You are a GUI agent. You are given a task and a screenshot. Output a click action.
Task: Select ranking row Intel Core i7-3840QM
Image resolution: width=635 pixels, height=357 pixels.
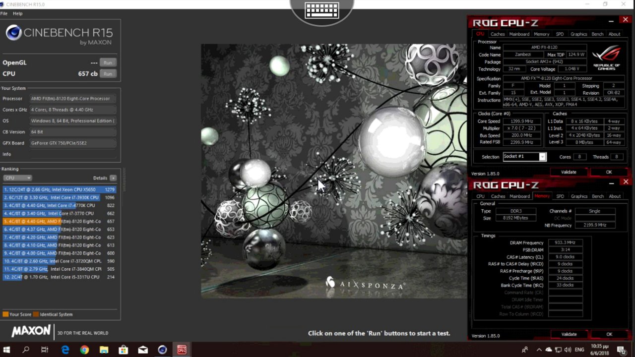(x=59, y=269)
